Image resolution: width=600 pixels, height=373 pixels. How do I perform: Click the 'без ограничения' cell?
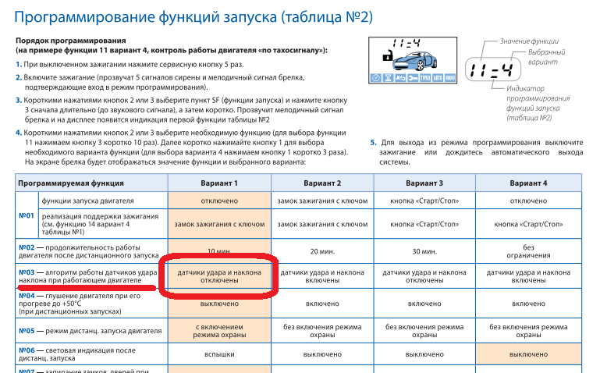click(528, 251)
